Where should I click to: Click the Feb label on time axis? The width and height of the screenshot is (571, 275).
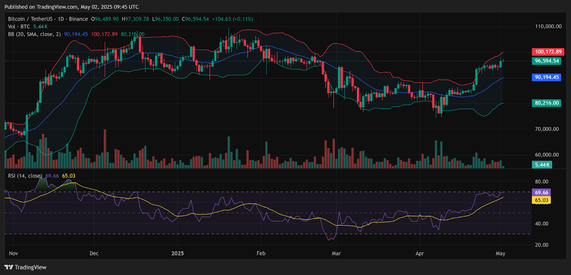[261, 254]
